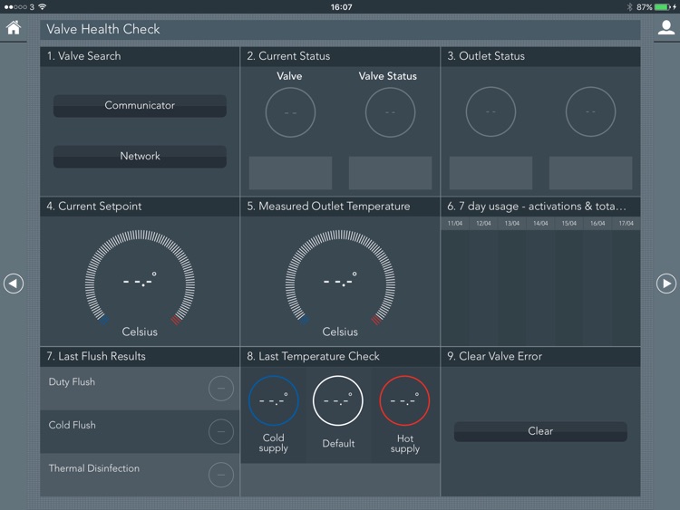Select the 15/04 usage column header
This screenshot has width=680, height=510.
pos(569,223)
